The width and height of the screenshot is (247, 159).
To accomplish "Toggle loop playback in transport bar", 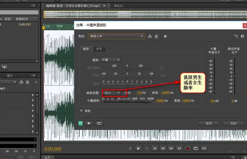I will click(196, 149).
